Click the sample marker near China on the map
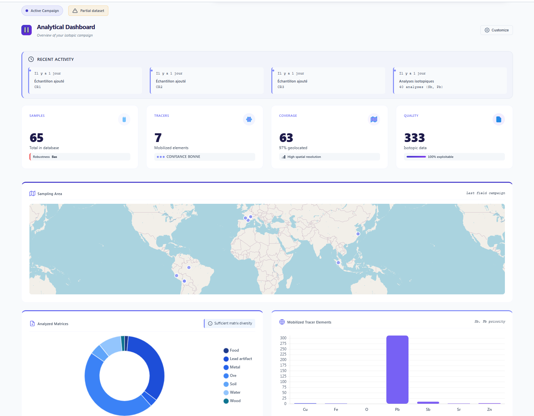The height and width of the screenshot is (416, 534). [x=358, y=234]
